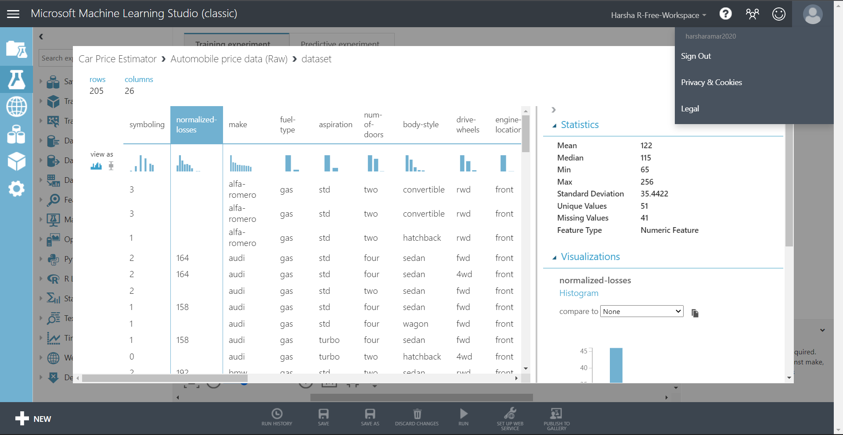
Task: Open Experiments flask icon in sidebar
Action: pos(16,79)
